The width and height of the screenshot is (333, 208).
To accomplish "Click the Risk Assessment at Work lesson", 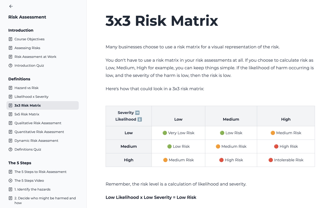I will [x=35, y=56].
